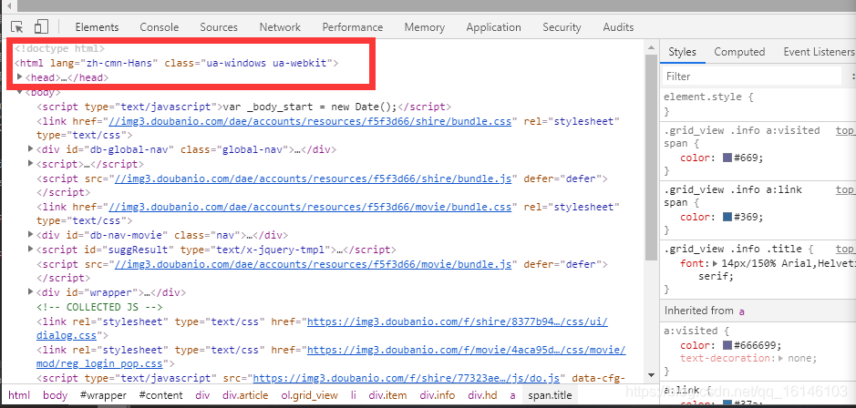The height and width of the screenshot is (408, 856).
Task: Switch to the Console tab
Action: pos(159,27)
